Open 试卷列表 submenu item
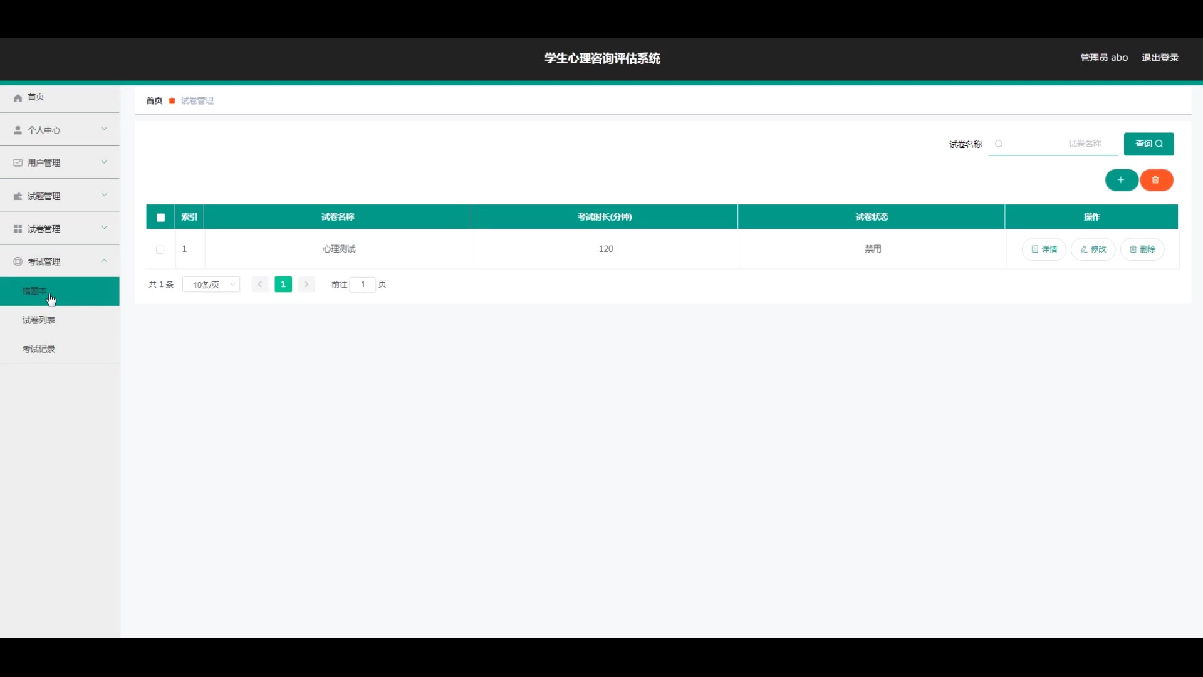Screen dimensions: 1203x677 (x=39, y=320)
